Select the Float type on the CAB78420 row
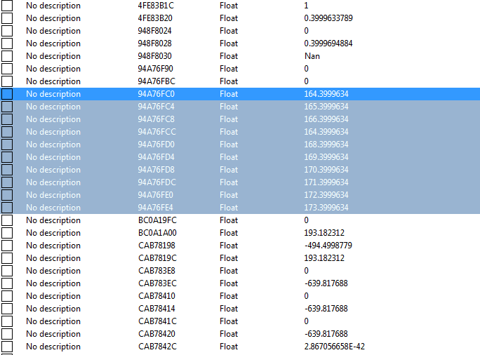Viewport: 480px width, 355px height. point(229,334)
